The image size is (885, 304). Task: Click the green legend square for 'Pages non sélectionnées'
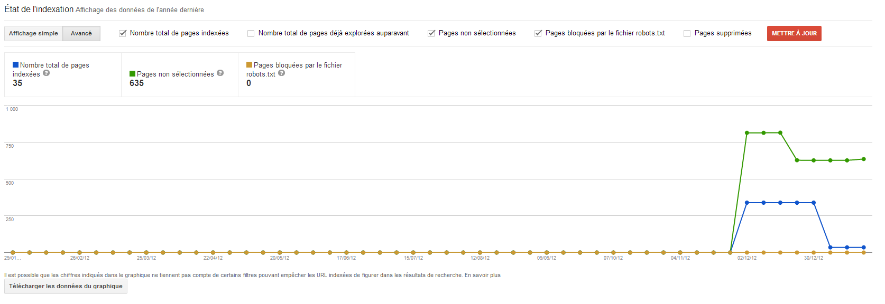tap(133, 74)
